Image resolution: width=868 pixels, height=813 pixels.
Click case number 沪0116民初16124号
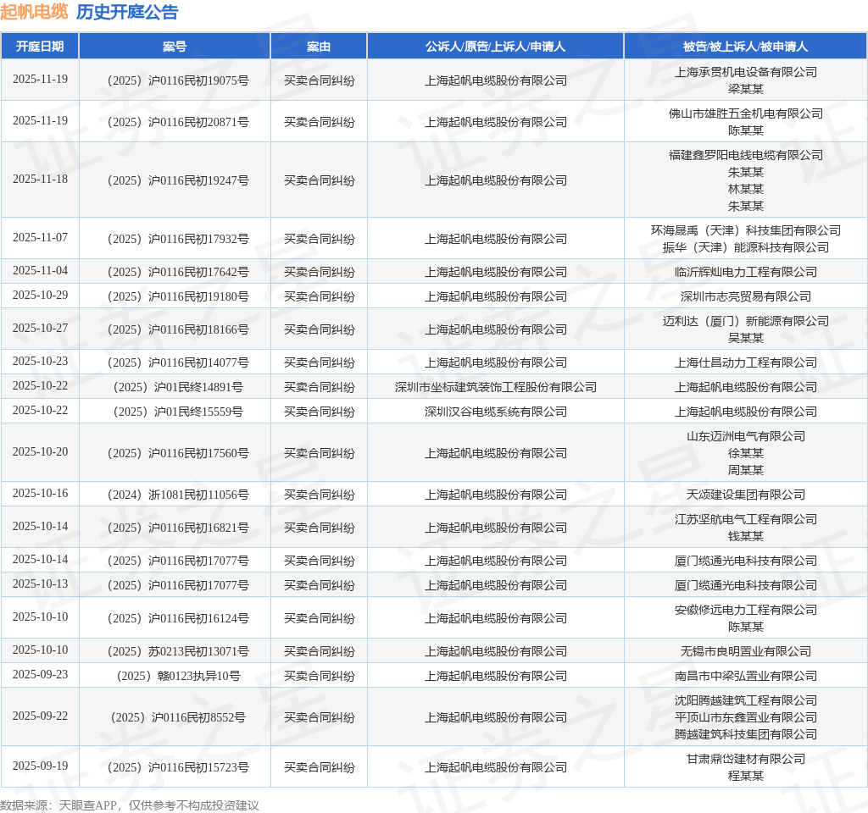178,619
